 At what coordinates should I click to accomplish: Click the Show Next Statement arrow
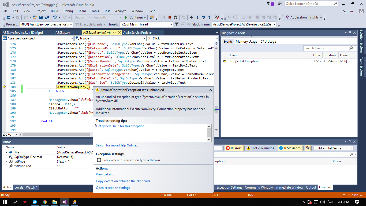(191, 17)
